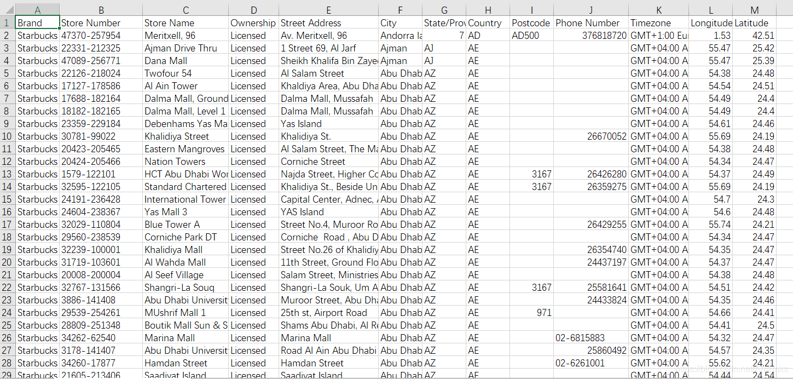
Task: Select column A header
Action: click(x=38, y=10)
